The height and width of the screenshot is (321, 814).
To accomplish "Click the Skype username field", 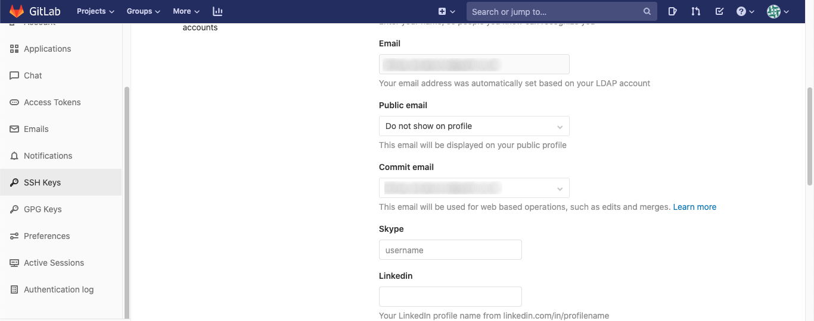I will (x=450, y=250).
